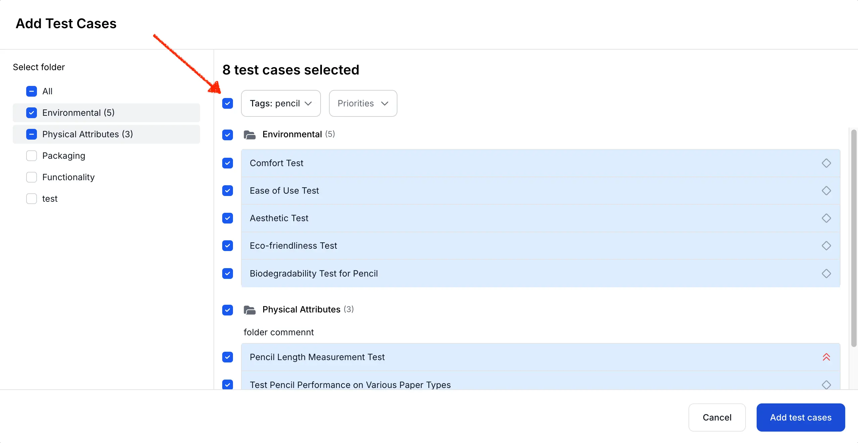Select the test folder in sidebar
The height and width of the screenshot is (443, 858).
pyautogui.click(x=50, y=198)
